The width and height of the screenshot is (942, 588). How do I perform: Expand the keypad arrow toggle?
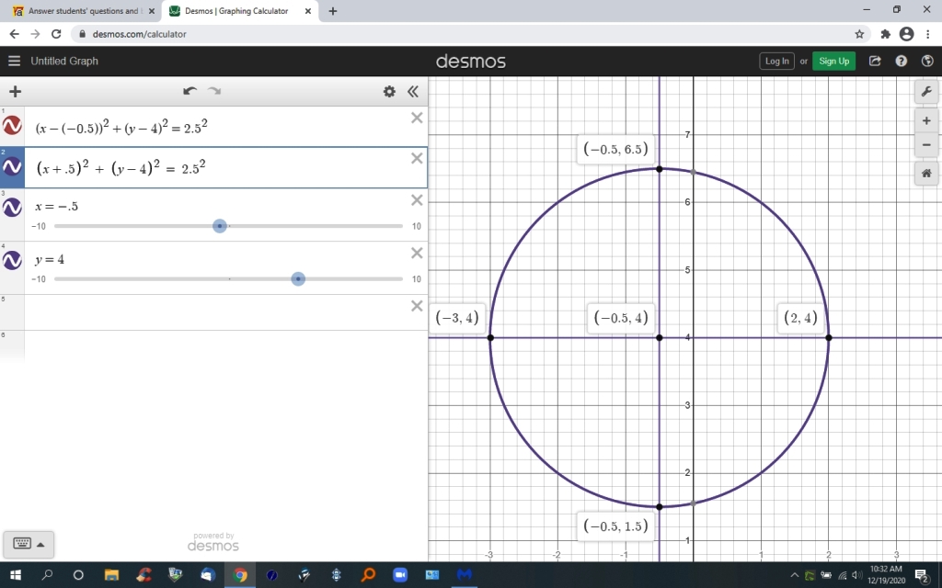point(40,545)
